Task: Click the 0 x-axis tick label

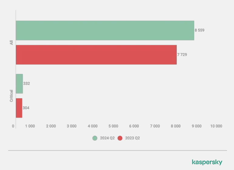Action: tap(13, 126)
